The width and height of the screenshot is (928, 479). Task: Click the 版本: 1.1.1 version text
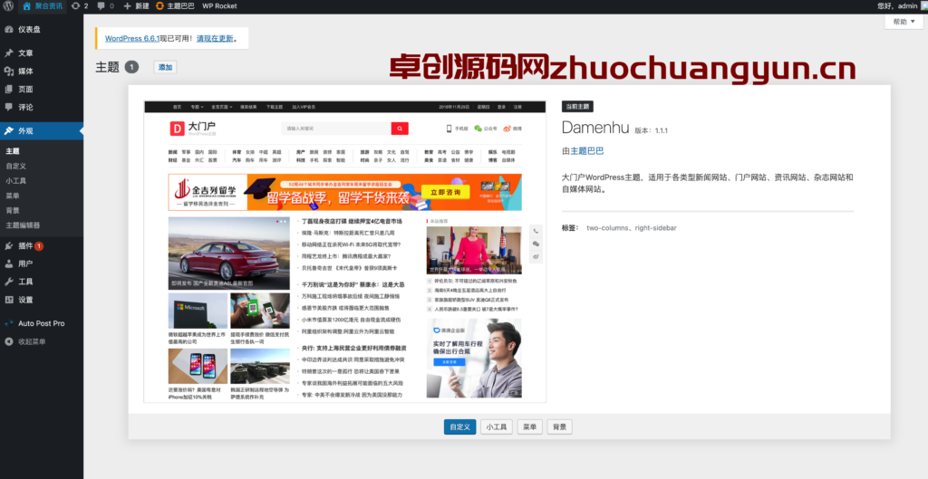[x=651, y=130]
